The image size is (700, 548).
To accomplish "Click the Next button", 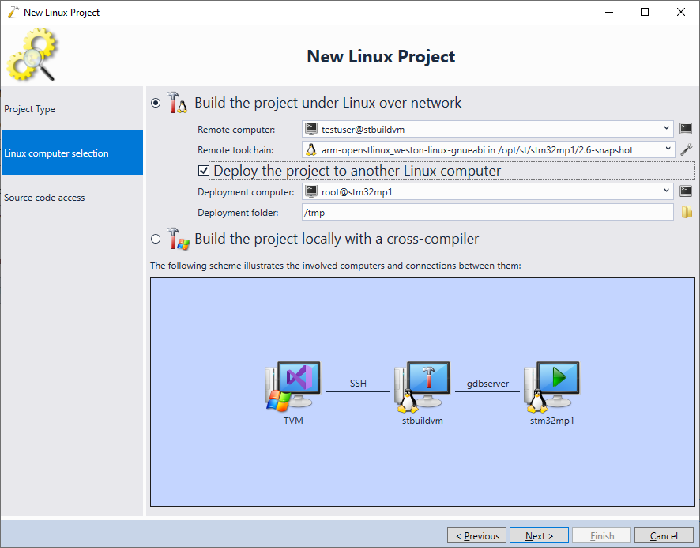I will (x=539, y=535).
